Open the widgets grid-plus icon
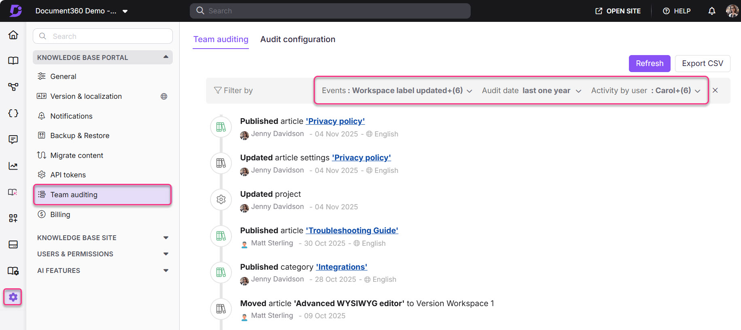The height and width of the screenshot is (330, 741). 13,218
